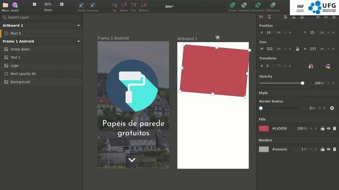Increase border radius with plus stepper
This screenshot has height=190, width=339.
pos(324,108)
